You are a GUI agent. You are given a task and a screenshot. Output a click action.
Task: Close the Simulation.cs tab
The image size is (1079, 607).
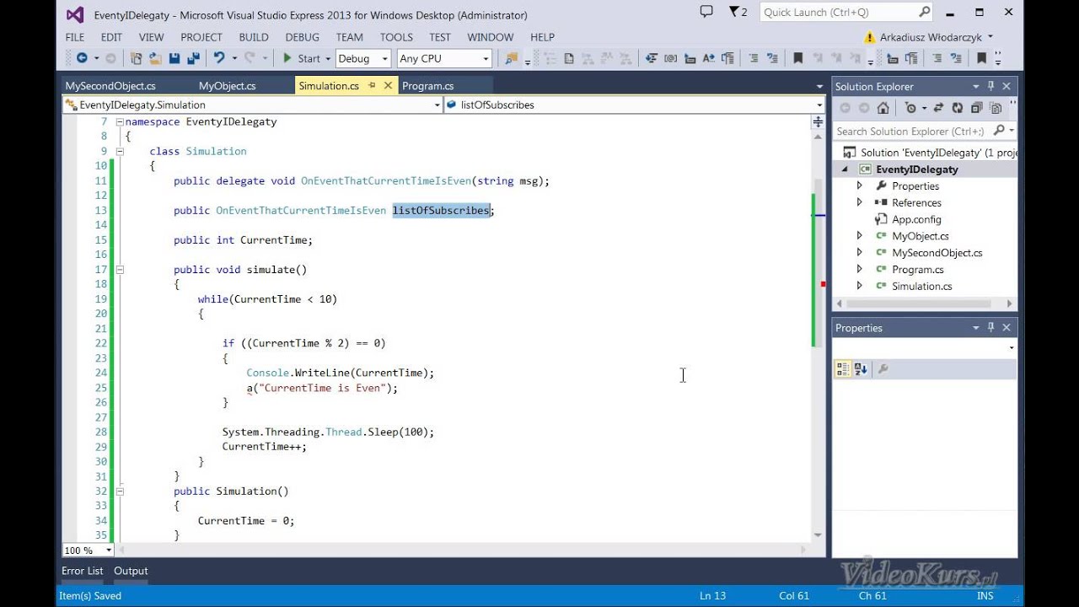click(x=388, y=85)
